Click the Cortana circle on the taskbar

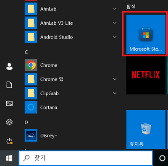(x=162, y=158)
